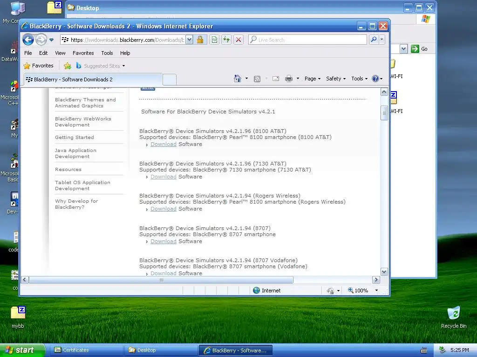The image size is (477, 357).
Task: Open the Desktop window address dropdown
Action: click(403, 49)
